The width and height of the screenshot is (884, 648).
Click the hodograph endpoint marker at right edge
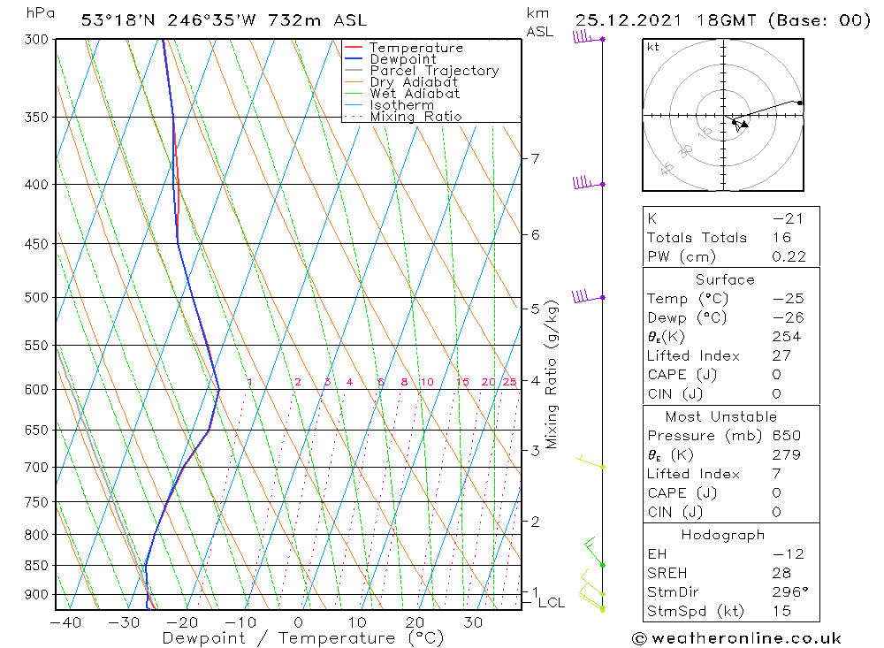click(x=800, y=103)
